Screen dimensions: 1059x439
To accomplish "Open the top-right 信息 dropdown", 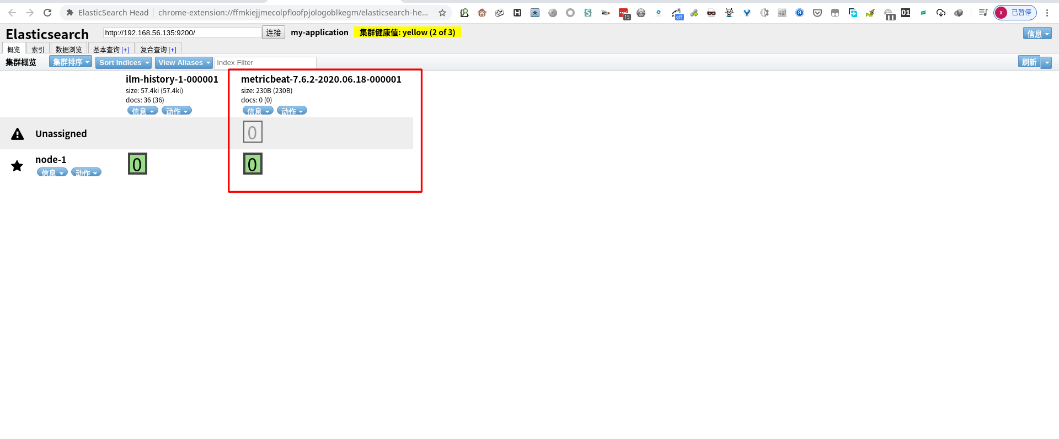I will click(x=1037, y=34).
